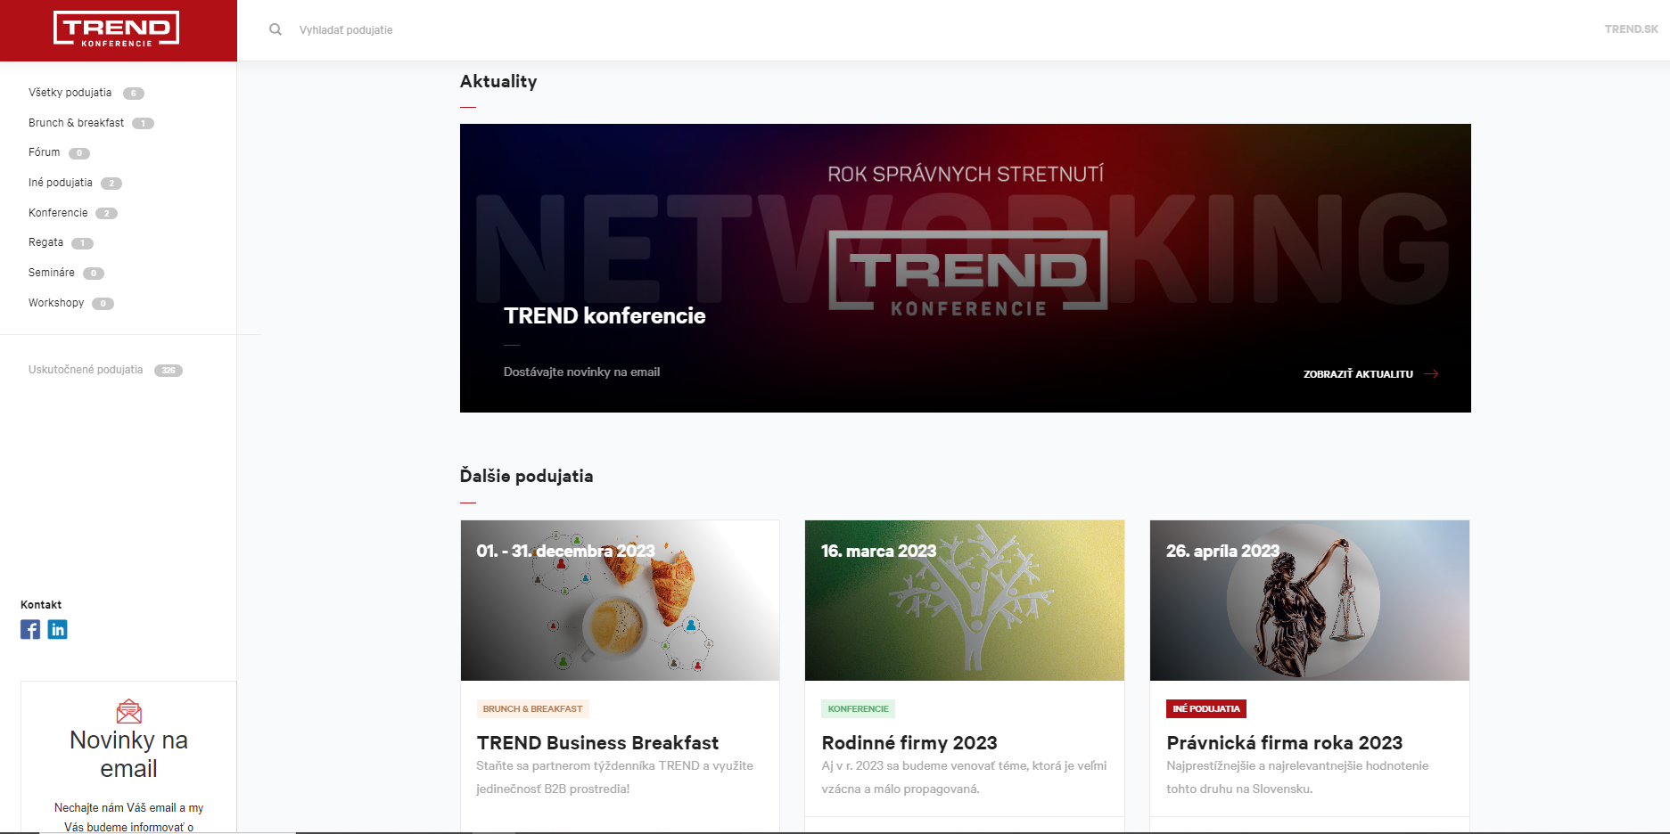The height and width of the screenshot is (834, 1670).
Task: Open the TREND.SK link
Action: coord(1631,29)
